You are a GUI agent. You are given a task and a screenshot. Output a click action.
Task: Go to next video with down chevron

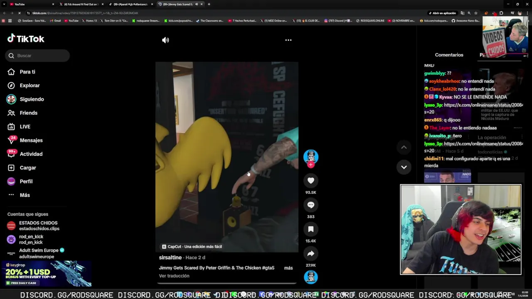coord(404,167)
